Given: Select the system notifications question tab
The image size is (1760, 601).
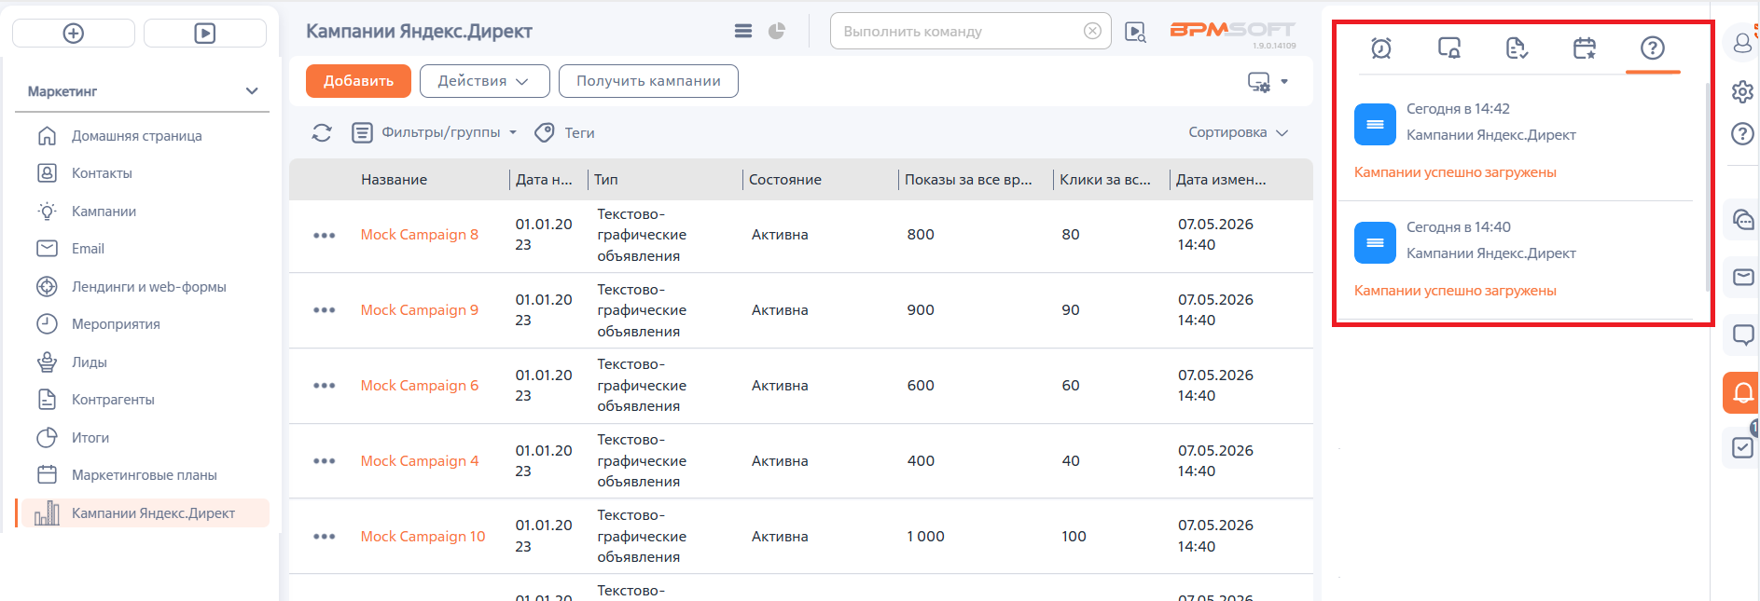Looking at the screenshot, I should pos(1653,48).
